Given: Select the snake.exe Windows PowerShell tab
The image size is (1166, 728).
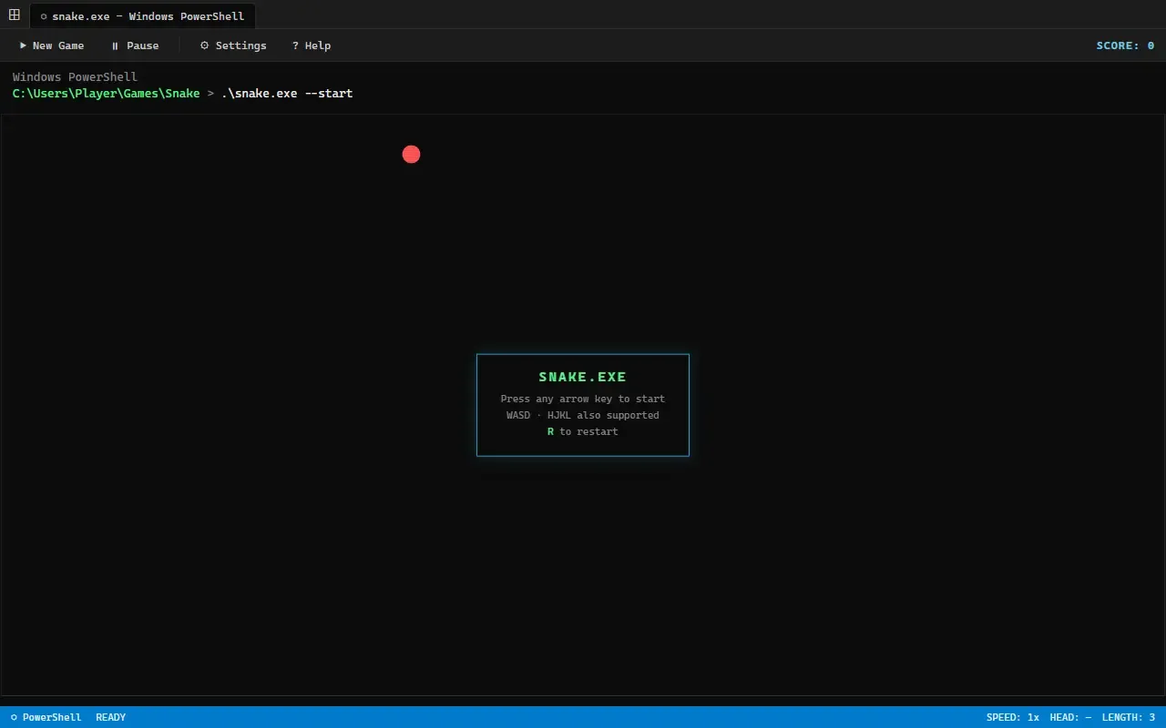Looking at the screenshot, I should tap(143, 16).
